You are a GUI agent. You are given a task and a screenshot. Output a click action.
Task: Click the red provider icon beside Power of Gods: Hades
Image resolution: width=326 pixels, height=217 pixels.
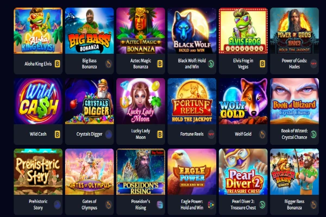tap(314, 64)
